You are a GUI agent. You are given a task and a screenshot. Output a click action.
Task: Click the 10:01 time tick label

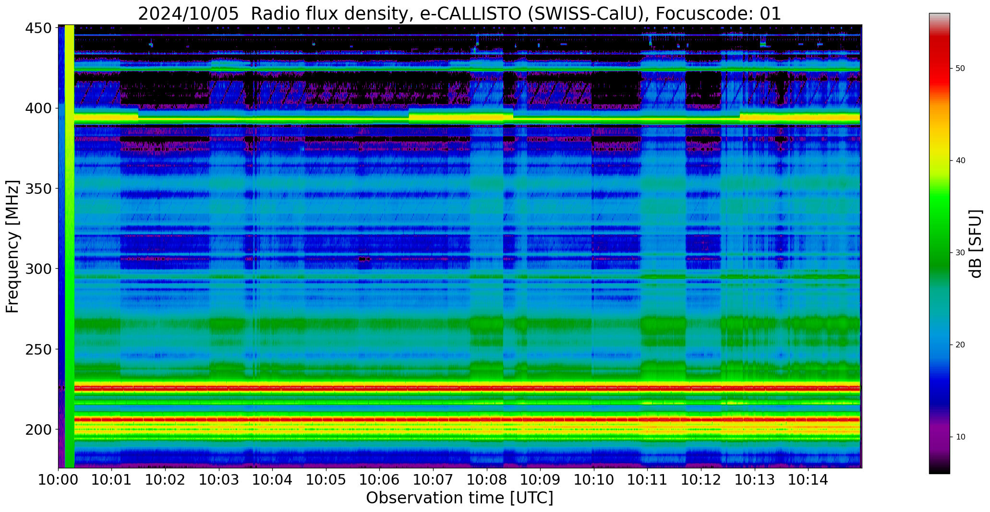pyautogui.click(x=112, y=479)
